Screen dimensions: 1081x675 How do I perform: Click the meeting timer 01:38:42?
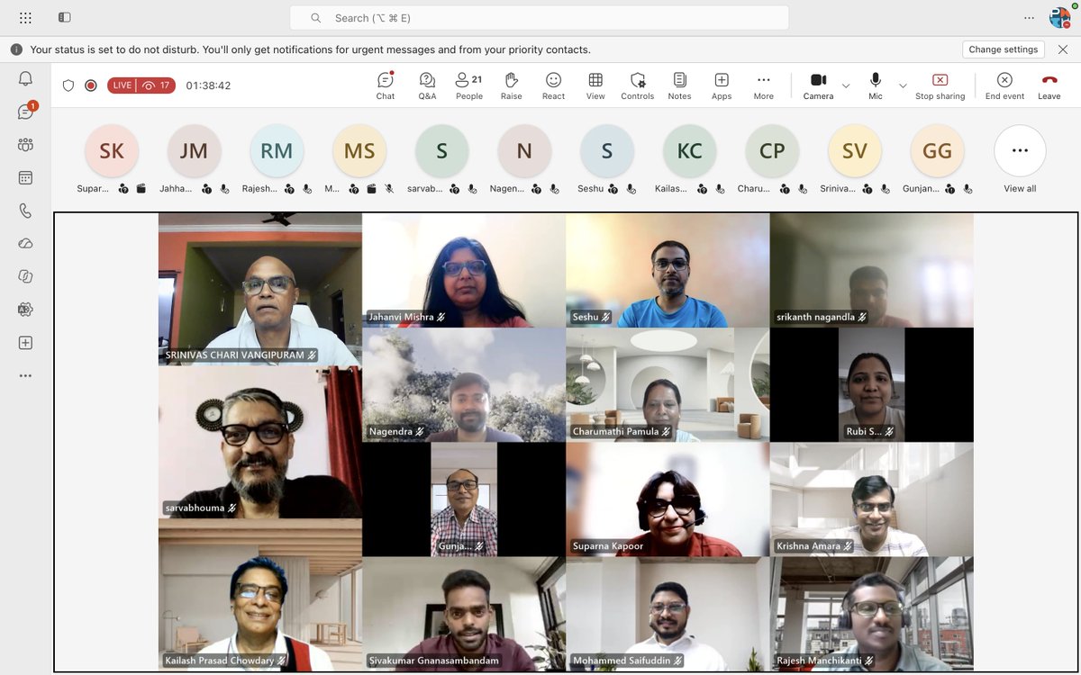(208, 85)
